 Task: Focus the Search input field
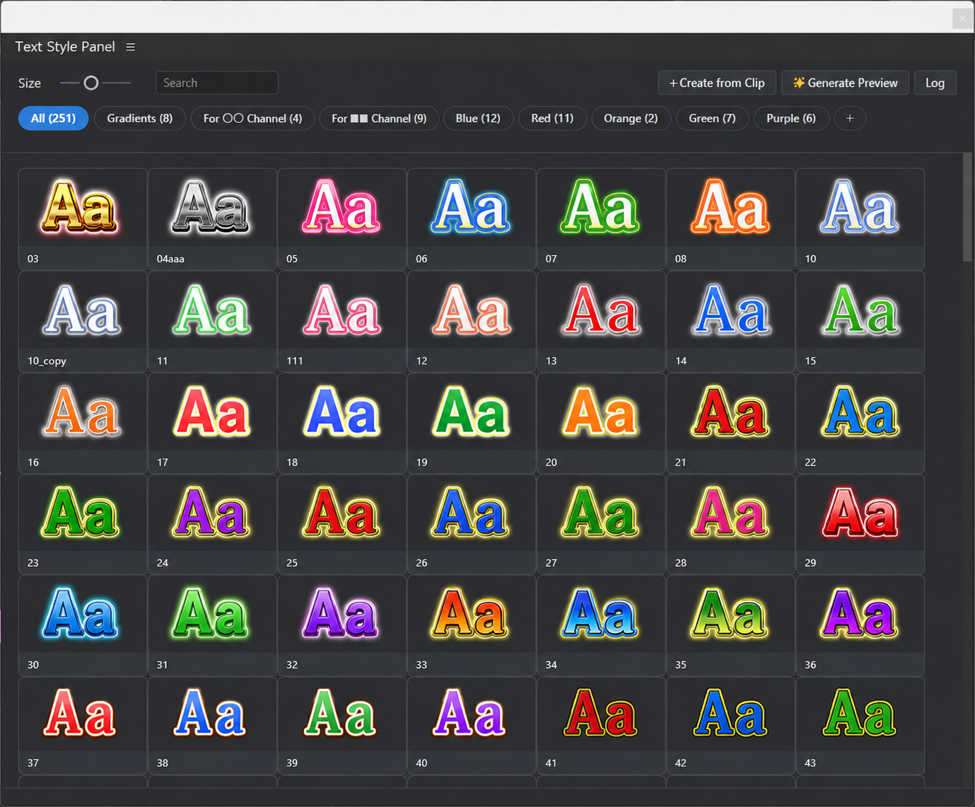(217, 83)
